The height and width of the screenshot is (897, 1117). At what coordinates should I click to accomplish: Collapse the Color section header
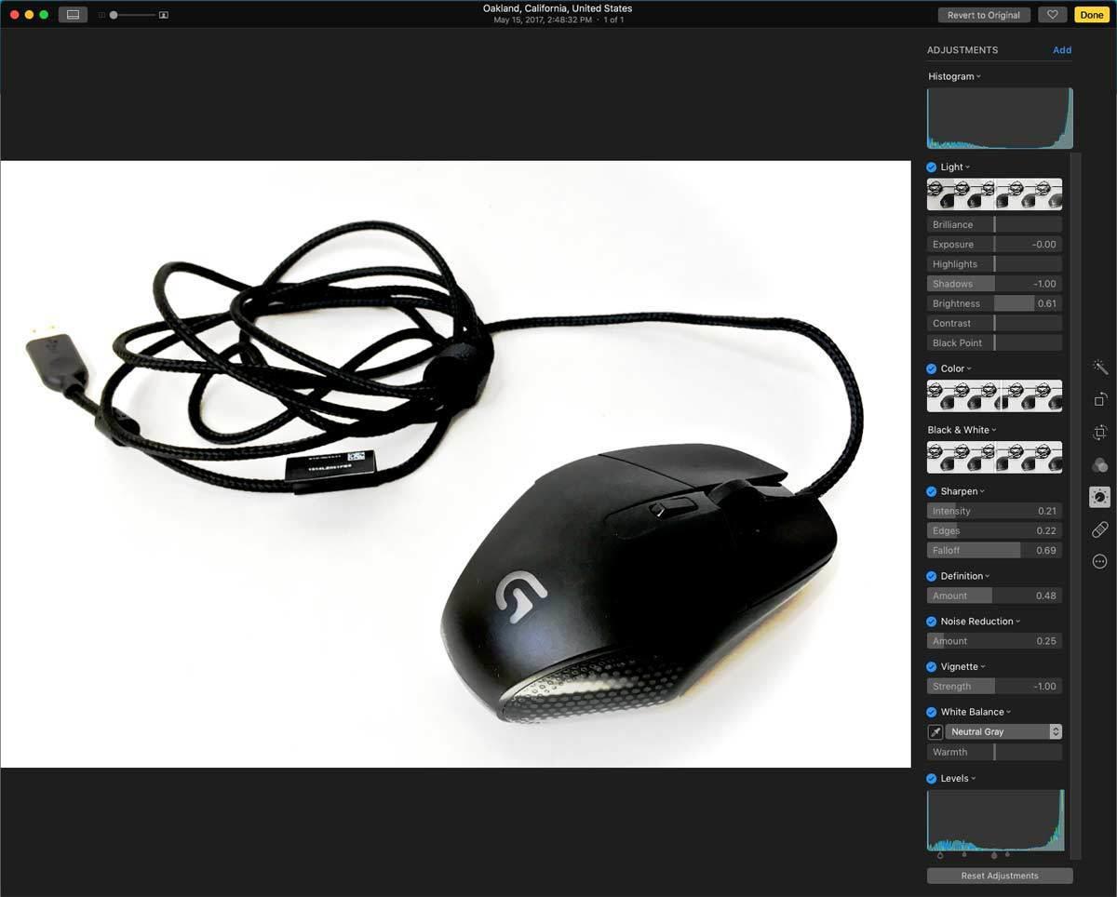(x=956, y=368)
